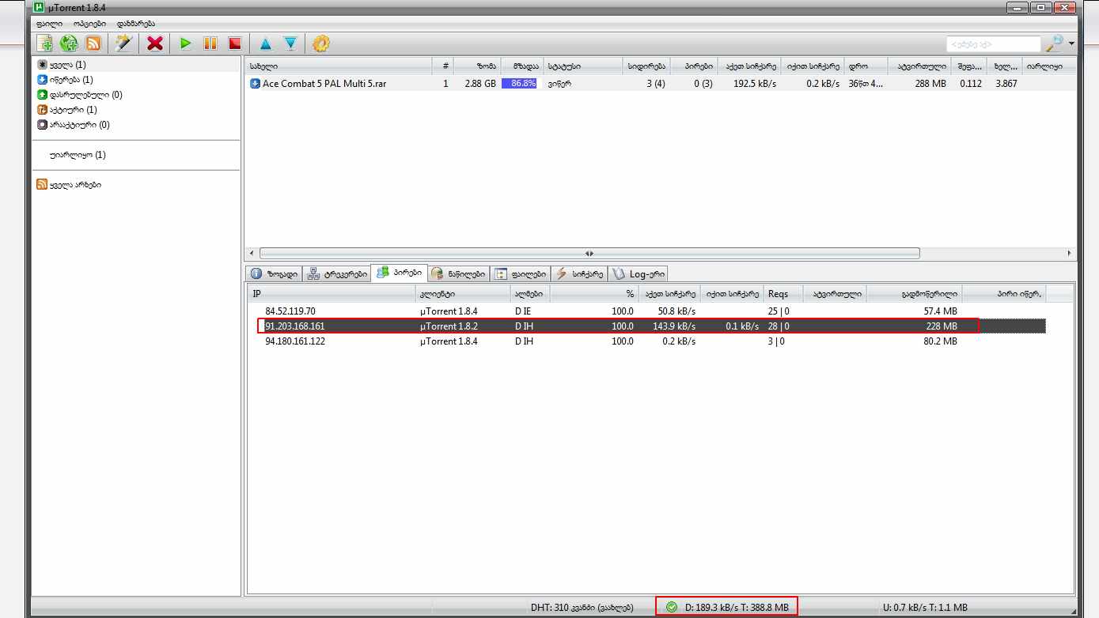Switch to the პირები Peers tab
The width and height of the screenshot is (1099, 618).
click(x=400, y=273)
